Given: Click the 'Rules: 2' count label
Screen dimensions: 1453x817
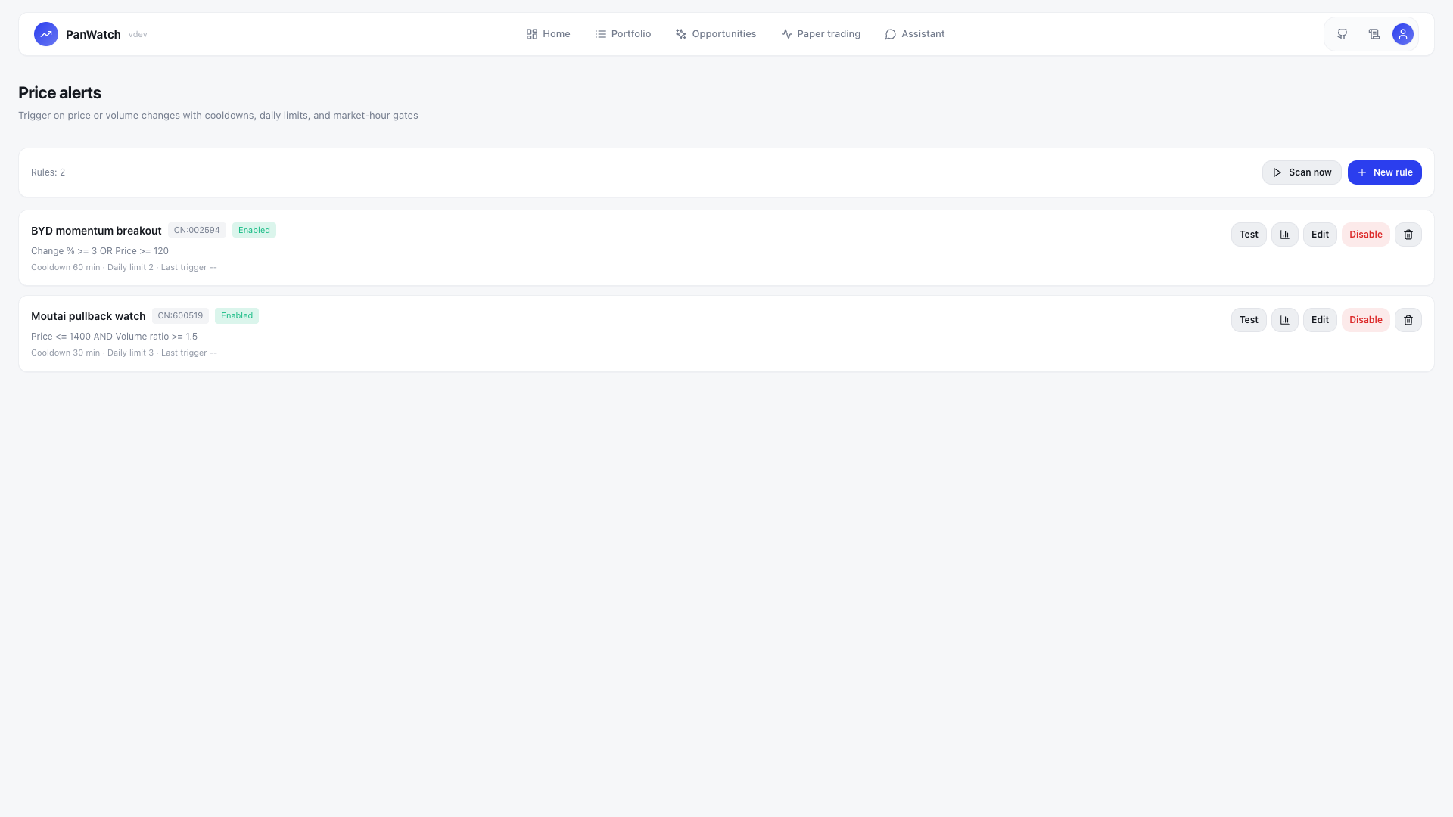Looking at the screenshot, I should (48, 172).
